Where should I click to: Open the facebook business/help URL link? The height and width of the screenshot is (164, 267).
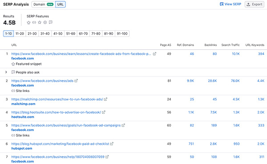click(x=58, y=157)
